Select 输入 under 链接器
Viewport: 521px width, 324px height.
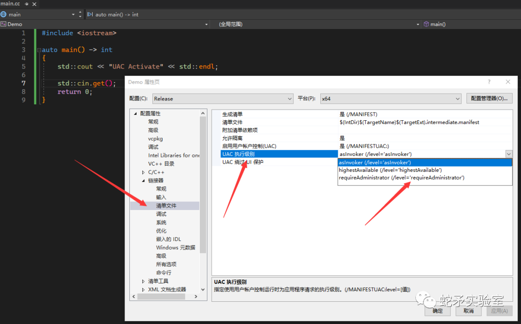coord(161,197)
